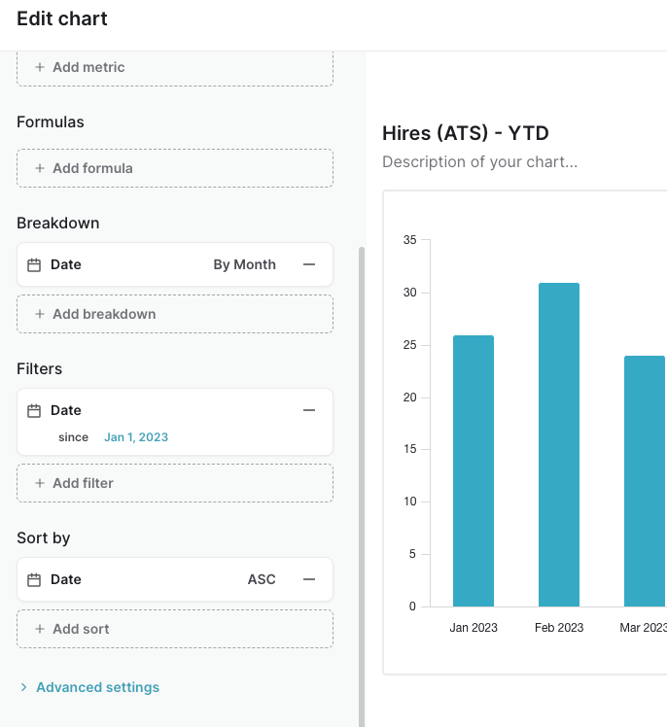Click the Jan 2023 bar in chart
This screenshot has height=727, width=667.
tap(474, 470)
